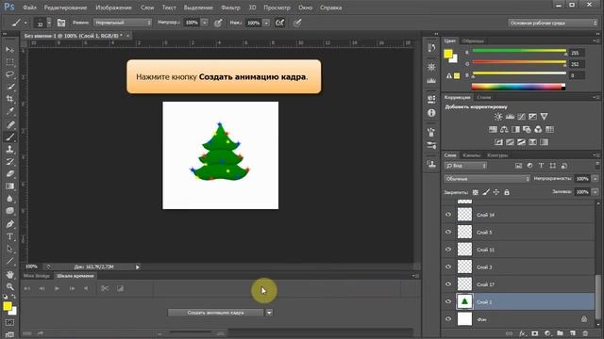The image size is (604, 339).
Task: Open the Файл menu
Action: tap(29, 8)
